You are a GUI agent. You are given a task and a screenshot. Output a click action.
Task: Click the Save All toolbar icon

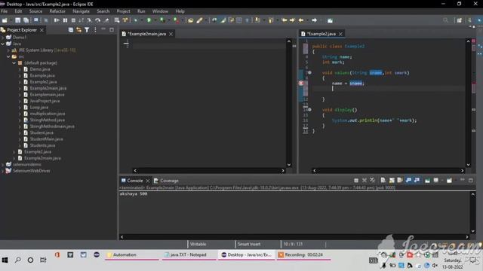tap(26, 20)
